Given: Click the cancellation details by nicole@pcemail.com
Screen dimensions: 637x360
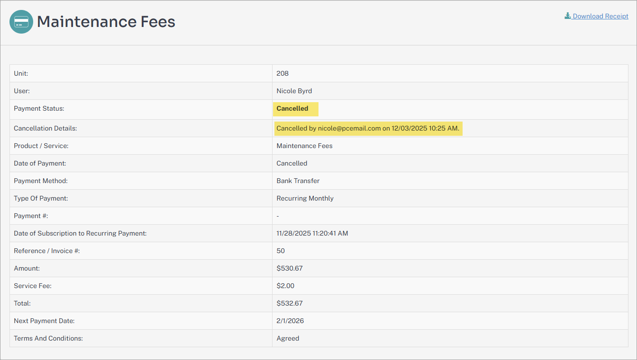Looking at the screenshot, I should [x=368, y=129].
